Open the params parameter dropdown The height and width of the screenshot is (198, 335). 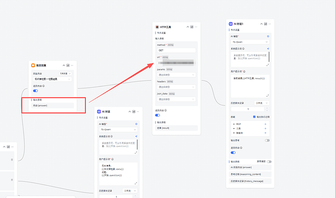[176, 75]
